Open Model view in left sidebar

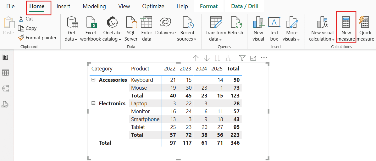5,89
